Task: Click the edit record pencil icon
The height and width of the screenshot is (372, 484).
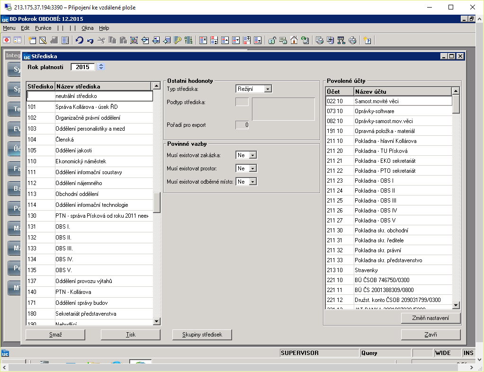Action: 43,40
